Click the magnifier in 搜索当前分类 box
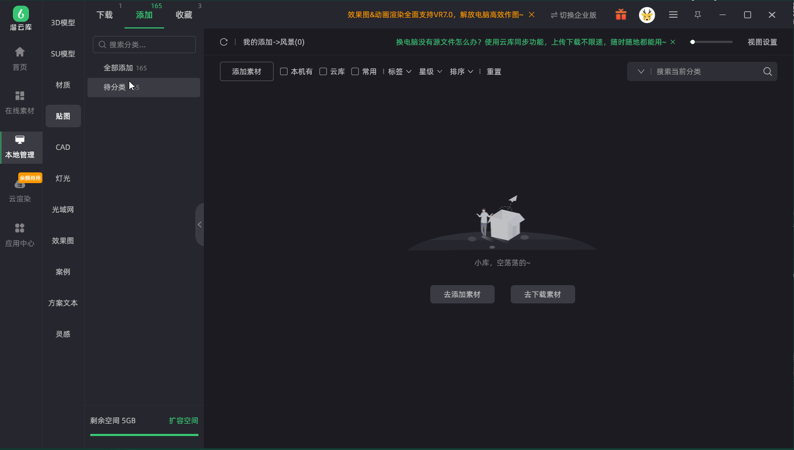The width and height of the screenshot is (794, 450). pyautogui.click(x=768, y=71)
